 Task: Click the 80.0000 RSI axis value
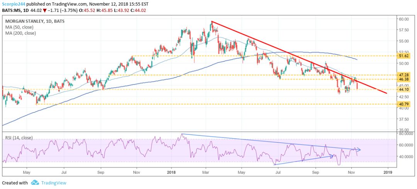click(x=406, y=134)
